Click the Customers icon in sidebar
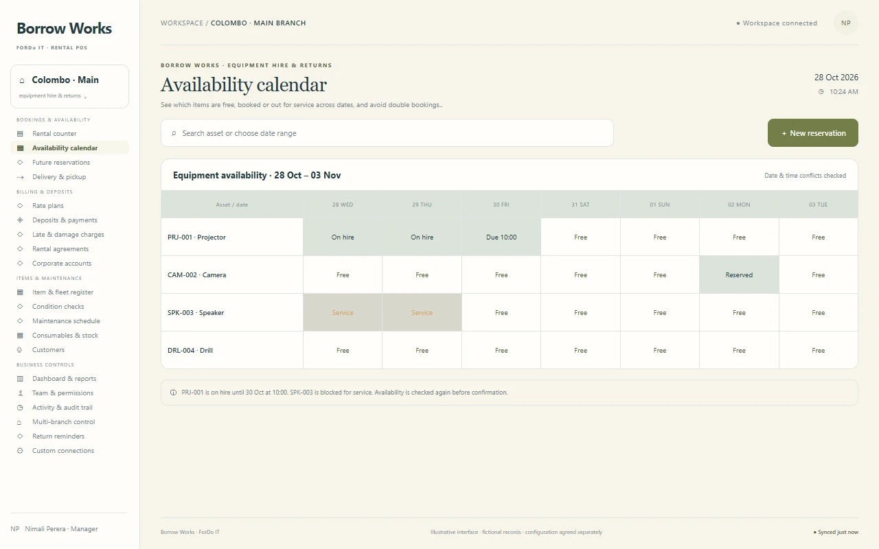The image size is (879, 549). pyautogui.click(x=20, y=350)
